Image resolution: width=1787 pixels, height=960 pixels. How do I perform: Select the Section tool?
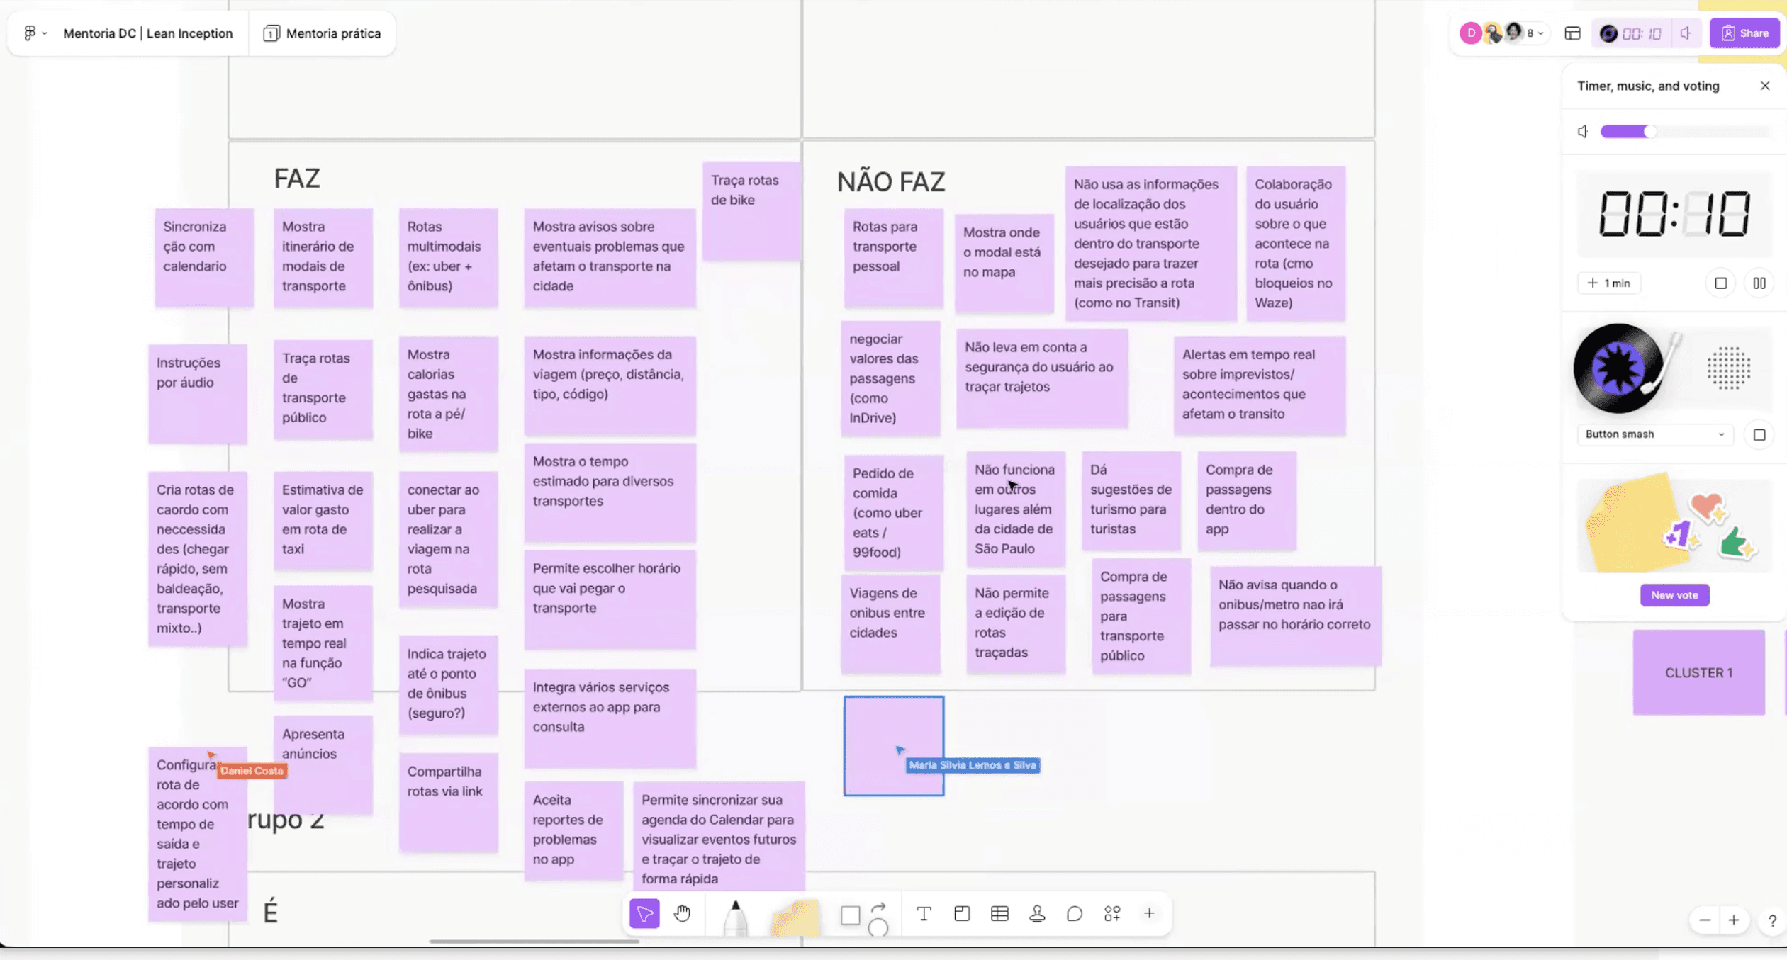tap(962, 914)
